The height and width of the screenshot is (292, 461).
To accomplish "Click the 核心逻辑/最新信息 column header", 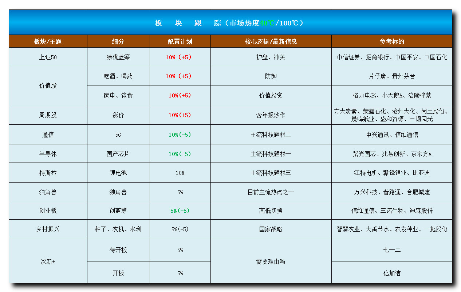I will [x=271, y=41].
